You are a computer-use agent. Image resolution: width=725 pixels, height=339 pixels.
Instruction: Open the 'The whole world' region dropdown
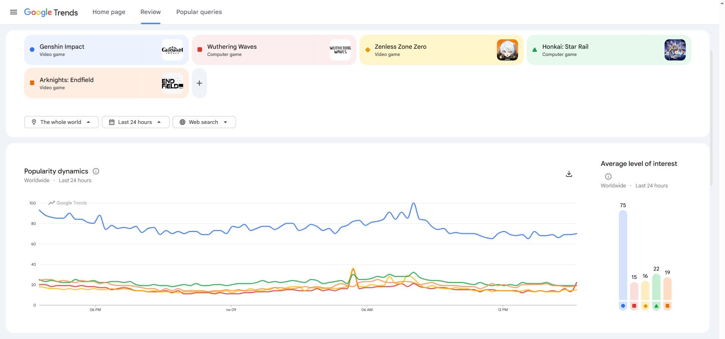62,122
